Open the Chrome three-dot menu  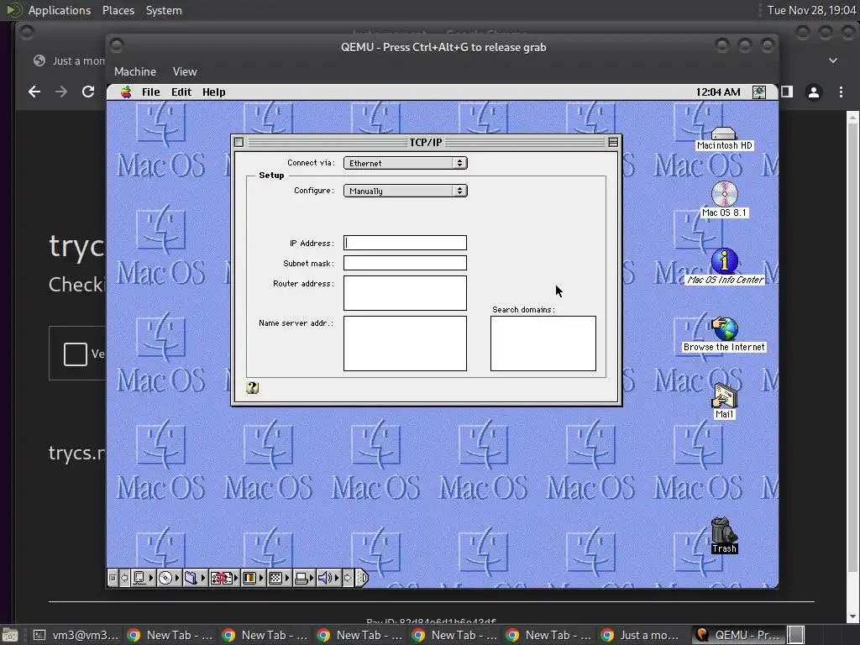pos(841,92)
